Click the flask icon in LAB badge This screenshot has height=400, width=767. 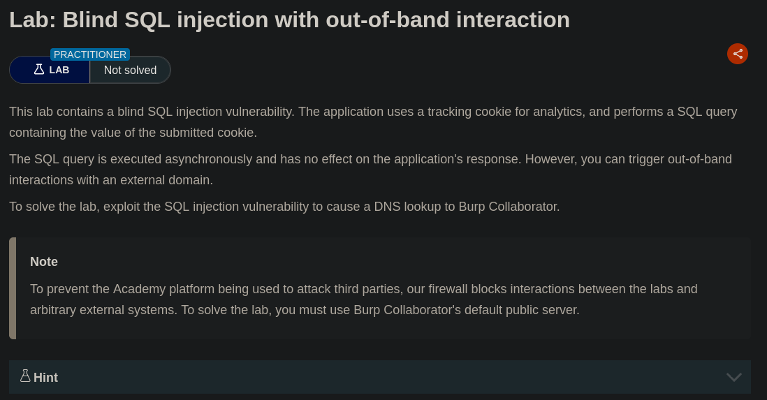tap(39, 70)
